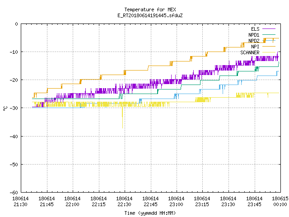This screenshot has height=217, width=289.
Task: Click the x-axis tick label '22:15'
Action: click(98, 205)
